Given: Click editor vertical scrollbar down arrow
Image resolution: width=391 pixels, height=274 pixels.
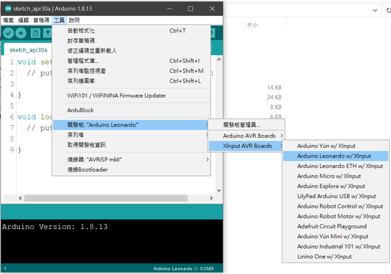Looking at the screenshot, I should click(219, 191).
